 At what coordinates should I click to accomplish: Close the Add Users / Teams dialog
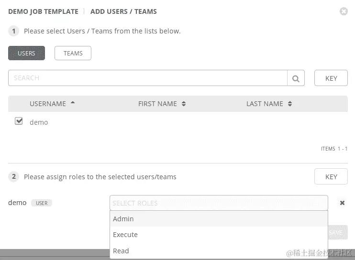point(344,11)
